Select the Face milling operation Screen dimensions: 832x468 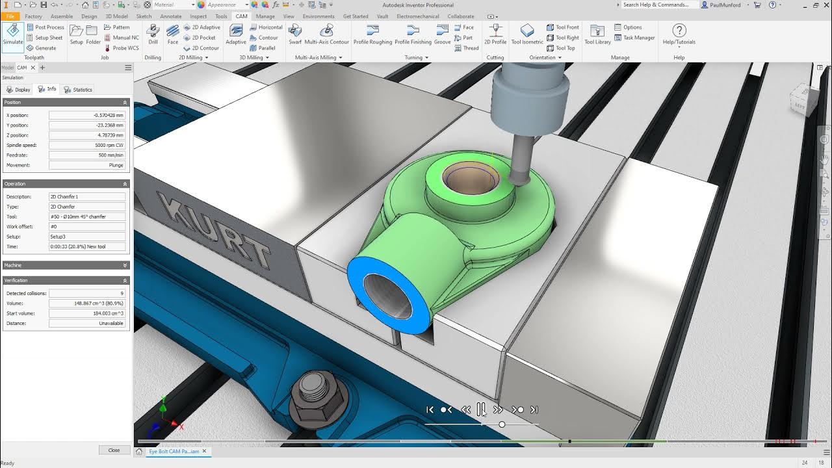(x=173, y=34)
